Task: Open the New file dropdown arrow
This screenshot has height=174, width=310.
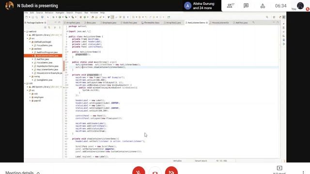Action: [x=29, y=17]
